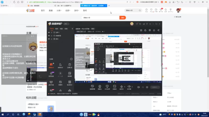Viewport: 209px width, 117px height.
Task: Toggle visibility eye of 全屏1 source
Action: [49, 32]
